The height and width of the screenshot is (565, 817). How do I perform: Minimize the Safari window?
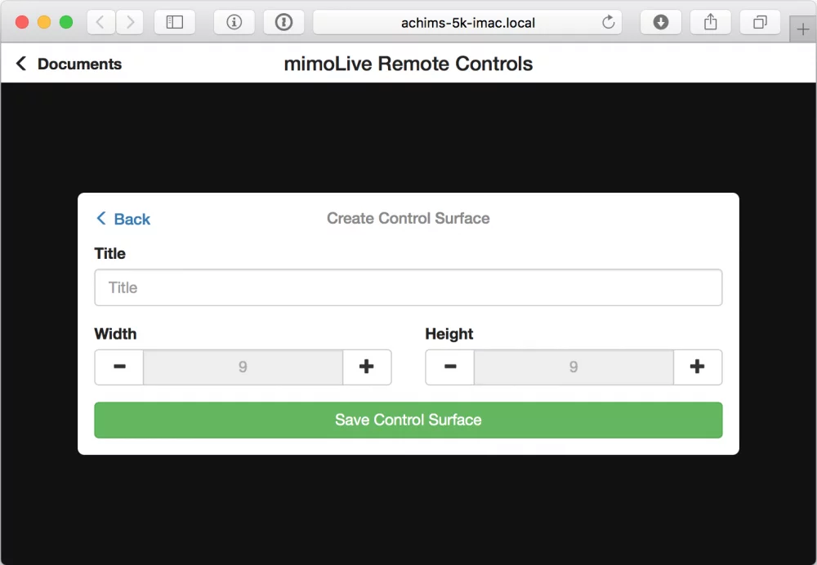(44, 22)
